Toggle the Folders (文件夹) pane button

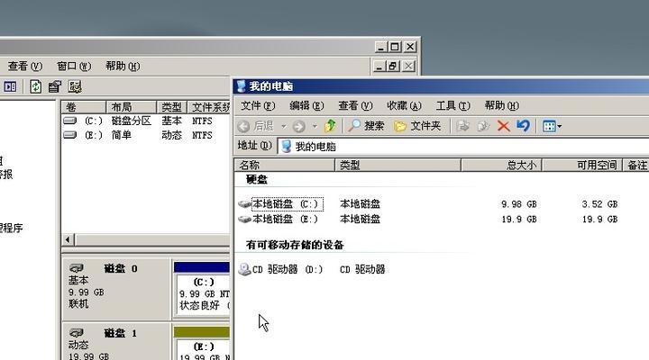click(x=417, y=126)
